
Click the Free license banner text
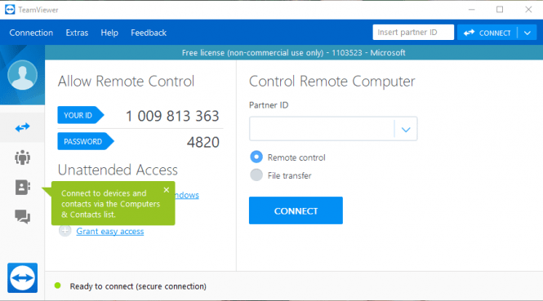(x=294, y=52)
